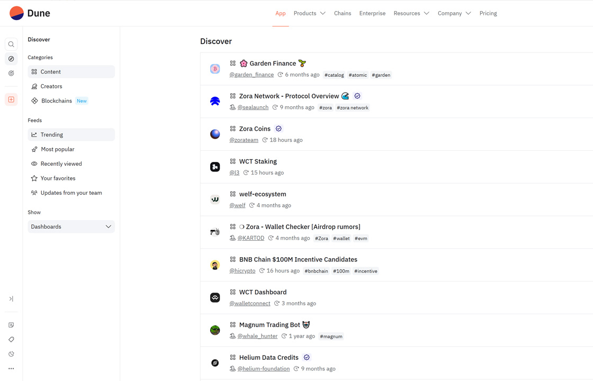Viewport: 593px width, 381px height.
Task: Click the Zora Network blue avatar
Action: tap(215, 101)
